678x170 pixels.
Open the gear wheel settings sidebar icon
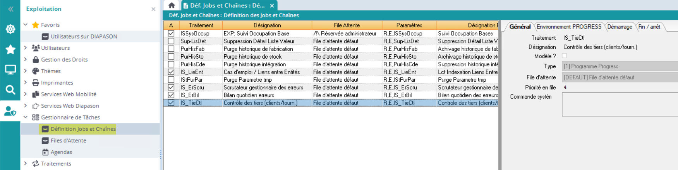click(10, 29)
